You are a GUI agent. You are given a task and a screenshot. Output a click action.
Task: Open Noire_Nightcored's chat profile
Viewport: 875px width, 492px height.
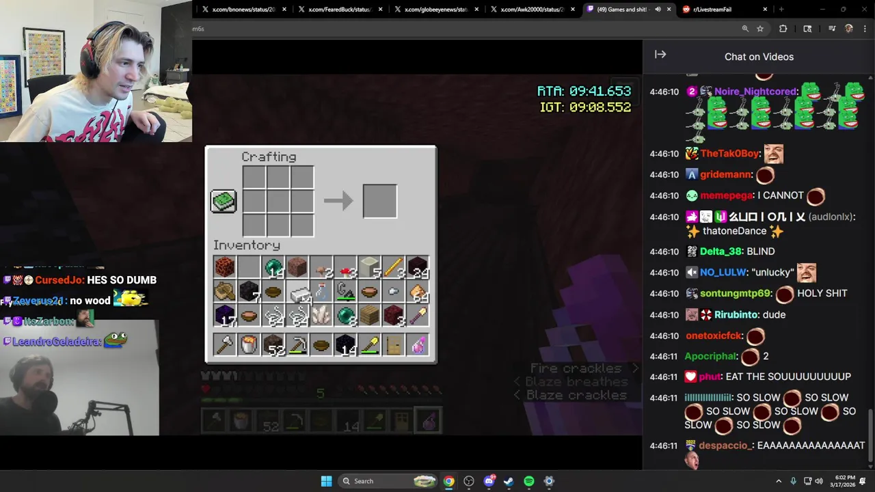click(x=755, y=92)
